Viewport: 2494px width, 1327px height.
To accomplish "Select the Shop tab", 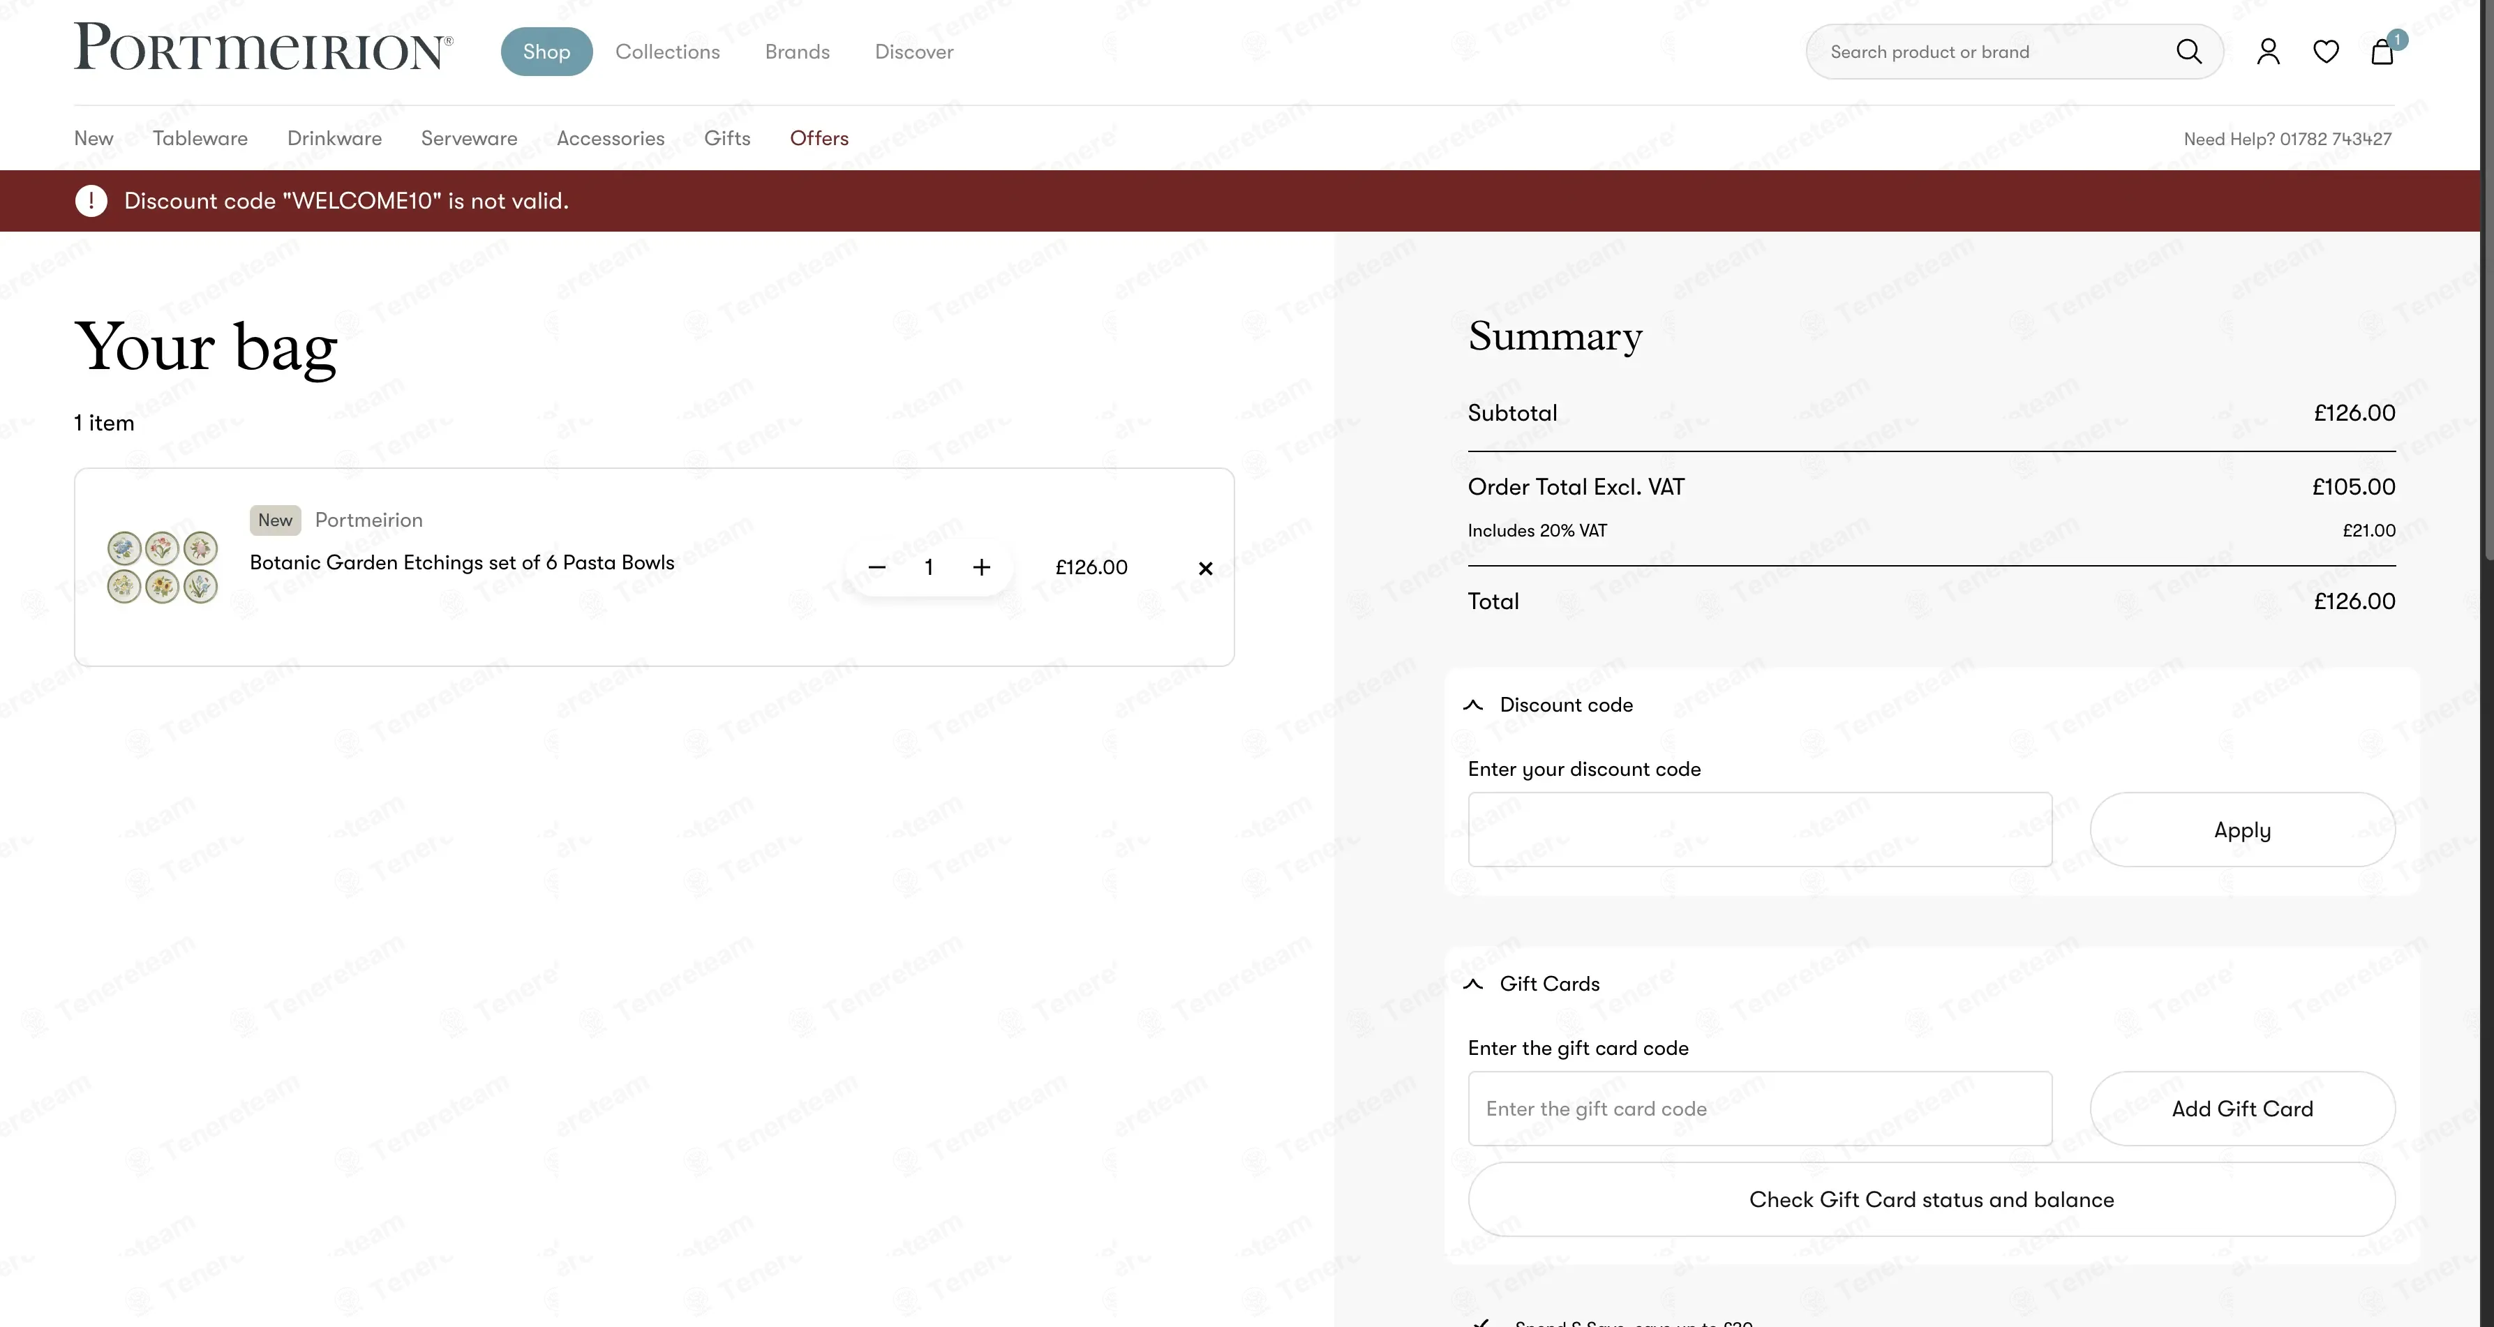I will click(546, 52).
